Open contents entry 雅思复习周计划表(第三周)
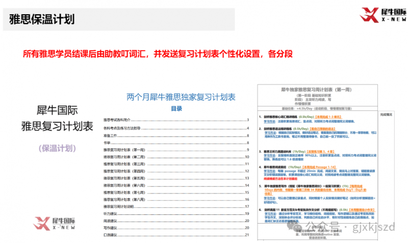Image resolution: width=408 pixels, height=243 pixels. (176, 164)
